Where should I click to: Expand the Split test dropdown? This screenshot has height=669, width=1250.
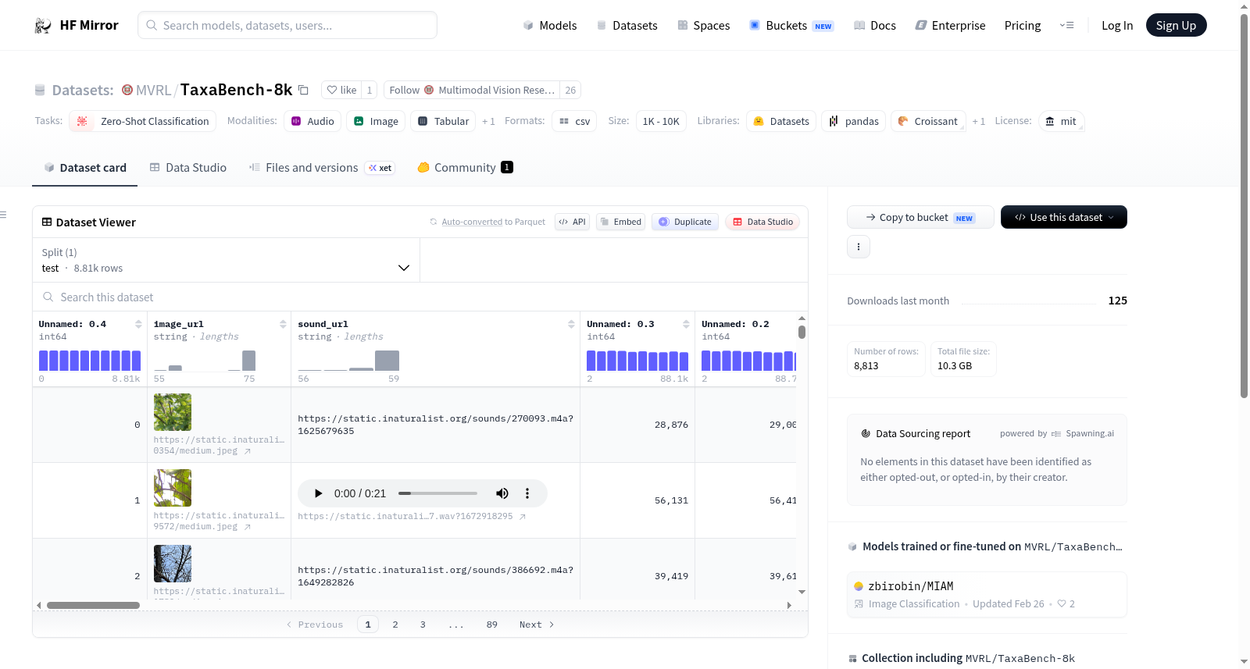(x=226, y=261)
